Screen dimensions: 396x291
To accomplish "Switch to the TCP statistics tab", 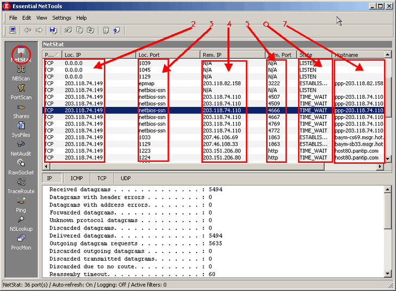I will coord(102,178).
